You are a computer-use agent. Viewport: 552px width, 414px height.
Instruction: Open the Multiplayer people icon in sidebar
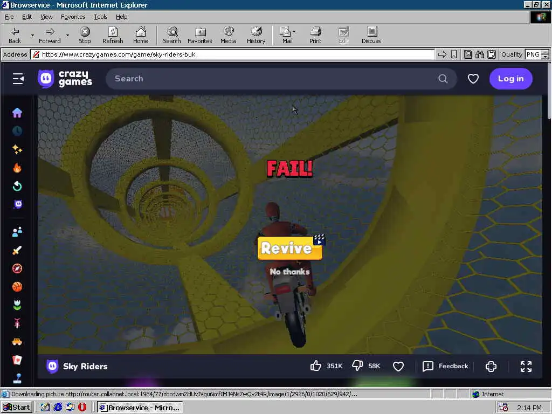[x=17, y=232]
